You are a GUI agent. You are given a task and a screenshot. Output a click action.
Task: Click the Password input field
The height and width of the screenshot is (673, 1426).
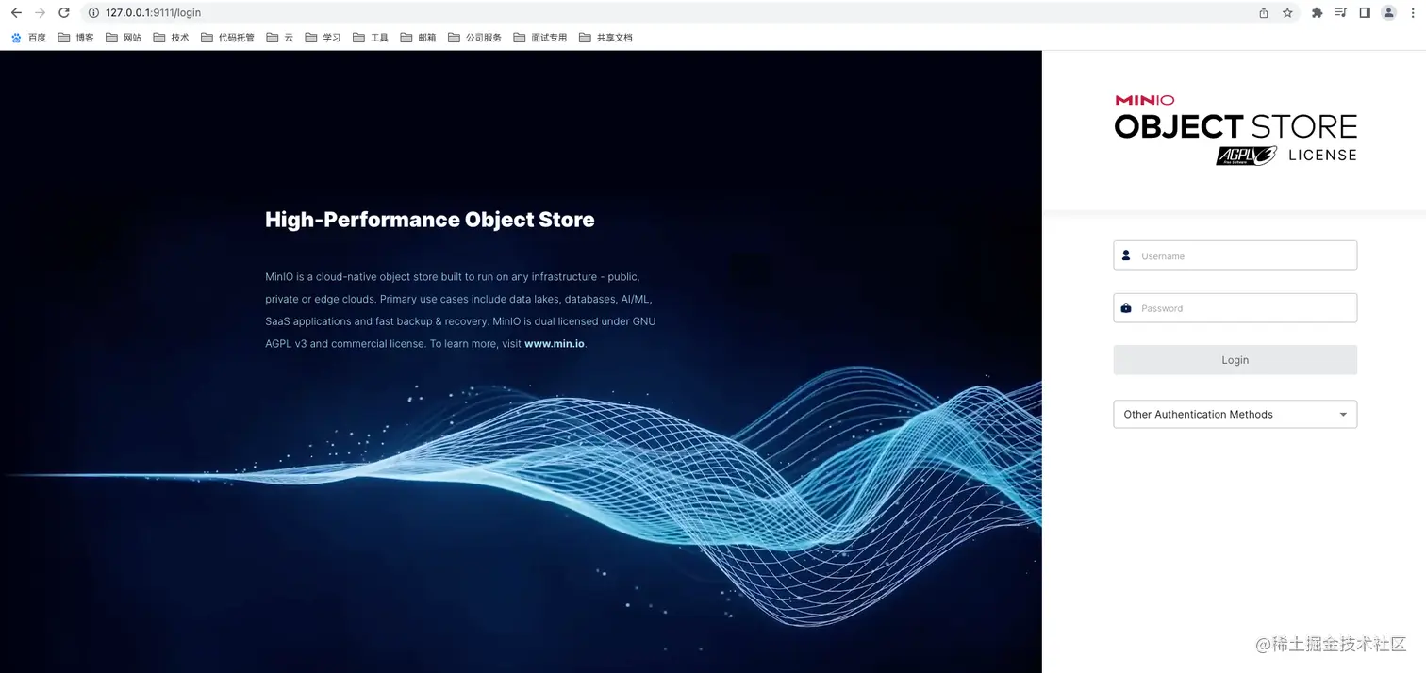coord(1235,308)
